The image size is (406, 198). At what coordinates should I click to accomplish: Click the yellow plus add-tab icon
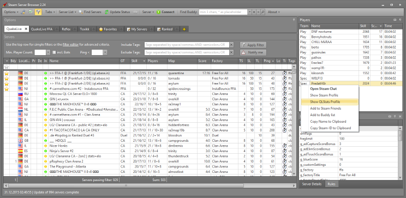coord(184,29)
